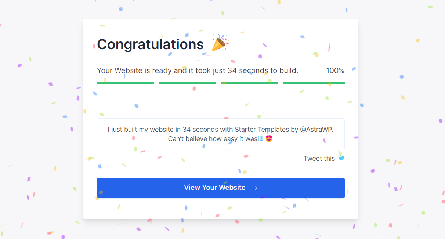The height and width of the screenshot is (239, 445).
Task: Click the second green progress bar segment
Action: tap(187, 83)
